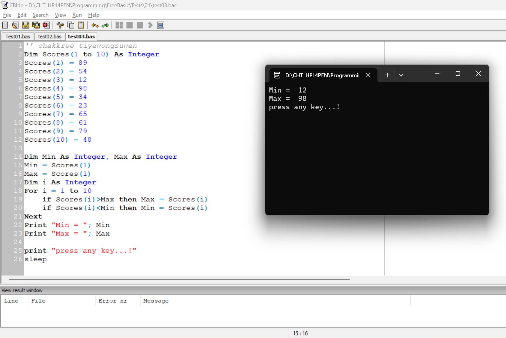Click the terminal tab icon in console window
The height and width of the screenshot is (338, 506).
point(277,75)
